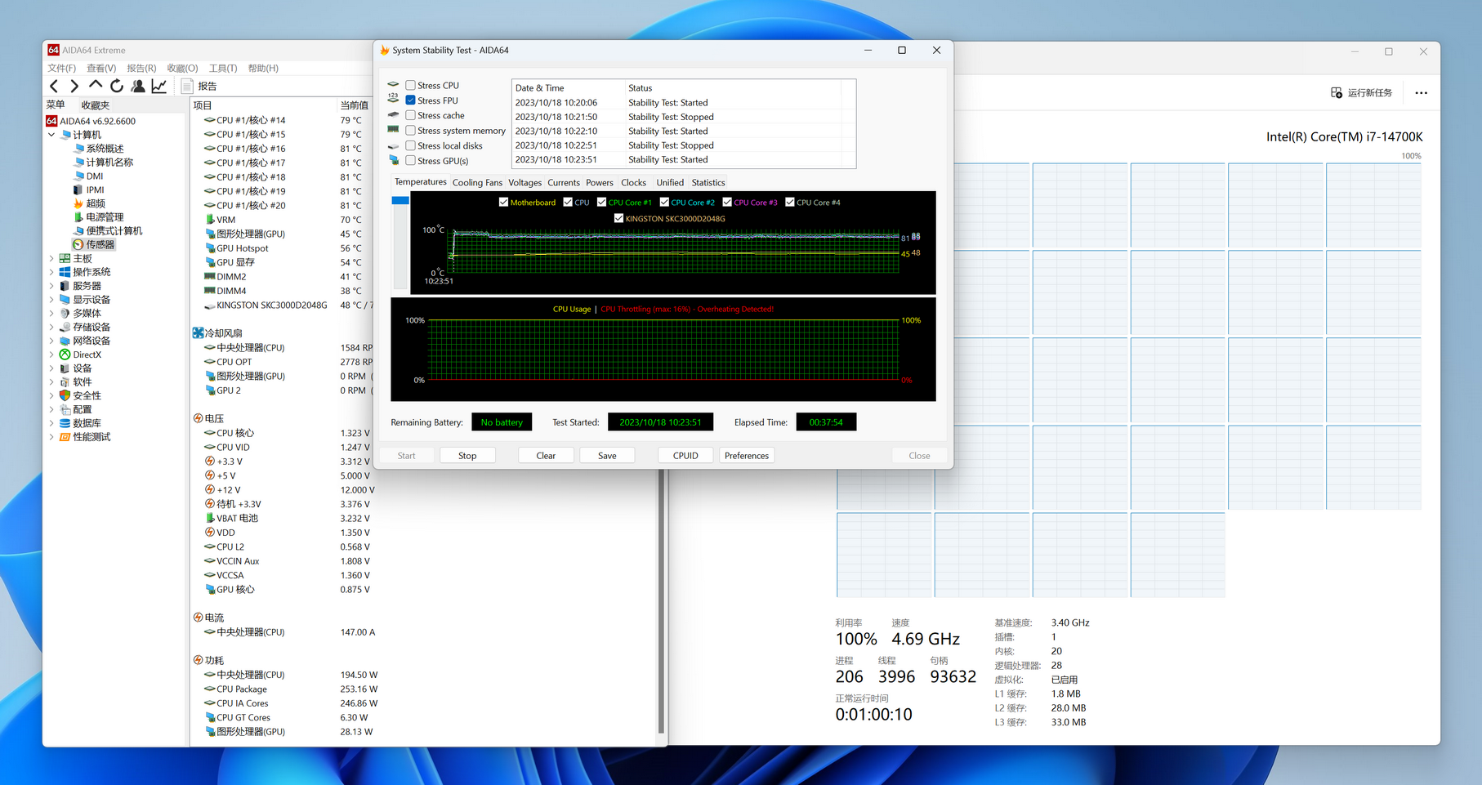Switch to the 收藏夹 tab
Viewport: 1482px width, 785px height.
[x=95, y=105]
